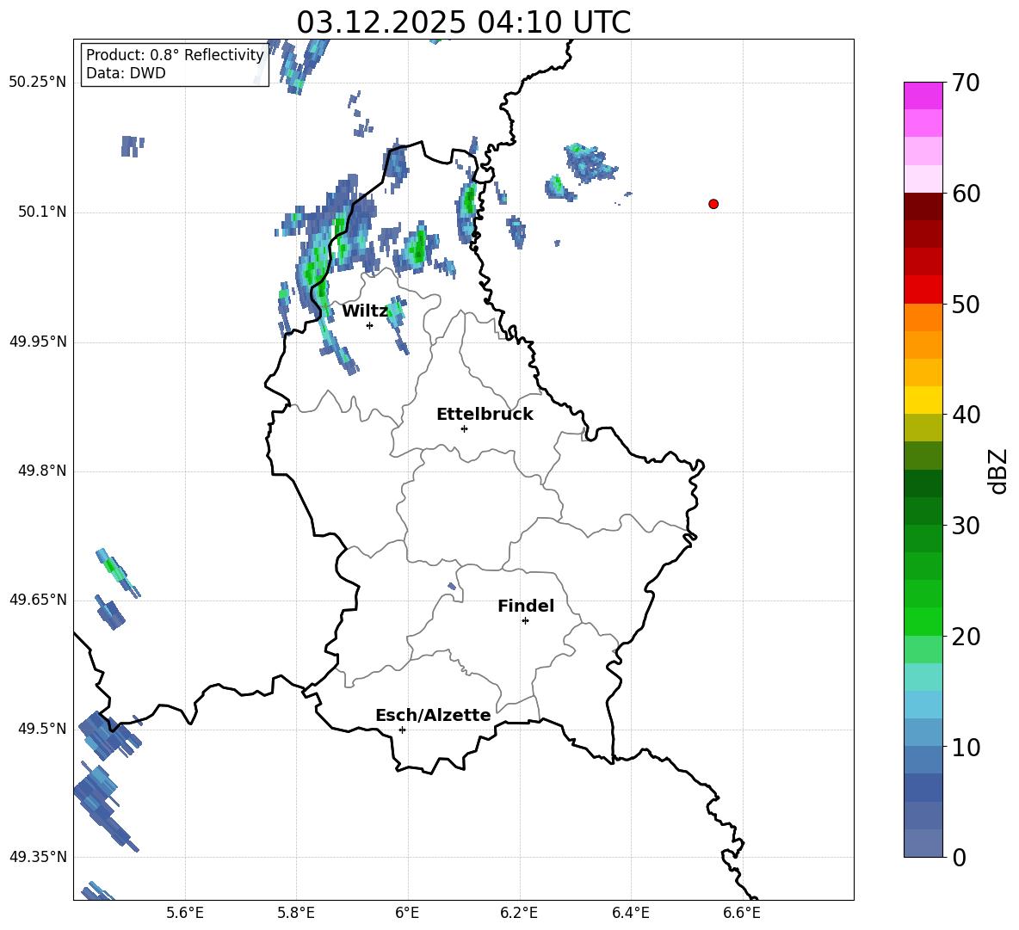This screenshot has height=930, width=1019.
Task: Click the 6.2°E longitude label
Action: point(519,913)
